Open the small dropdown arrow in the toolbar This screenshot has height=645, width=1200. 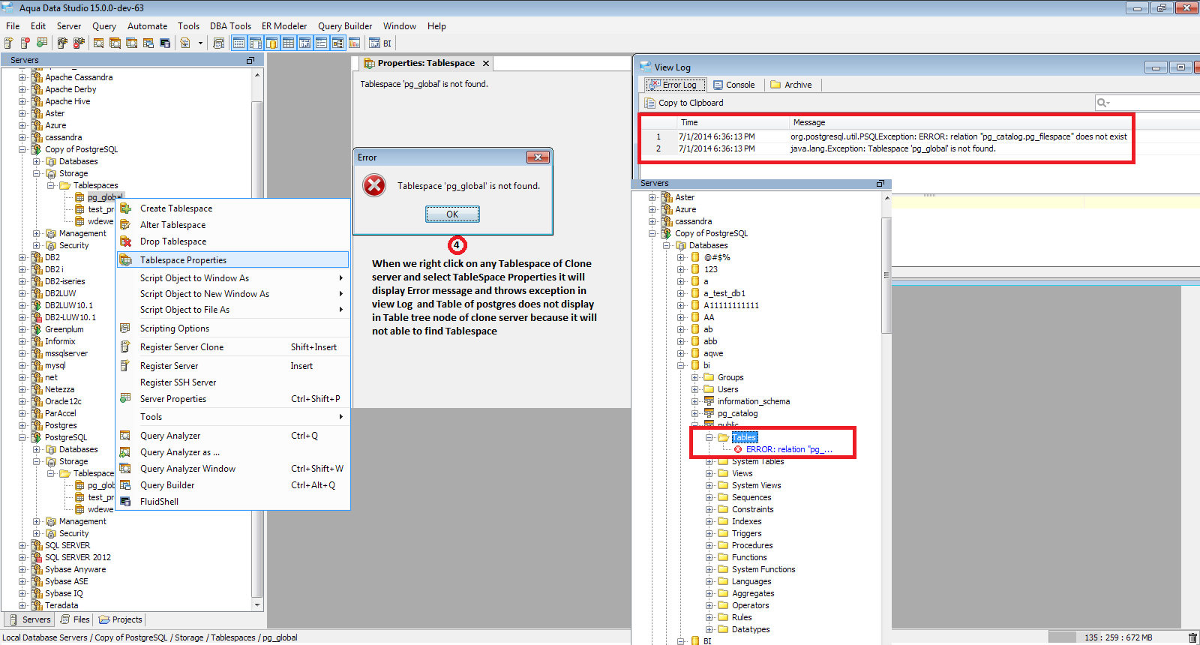coord(200,43)
